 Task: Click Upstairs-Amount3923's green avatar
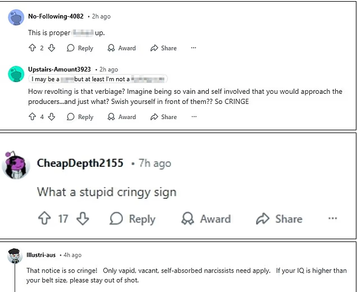click(x=16, y=74)
